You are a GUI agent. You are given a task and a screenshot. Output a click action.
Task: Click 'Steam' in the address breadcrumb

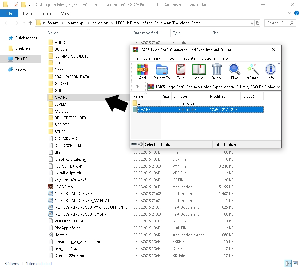point(53,23)
